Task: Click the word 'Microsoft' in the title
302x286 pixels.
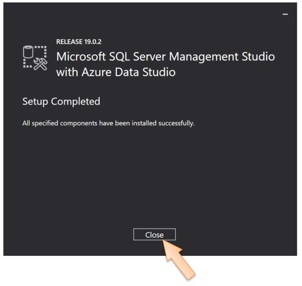Action: coord(81,56)
